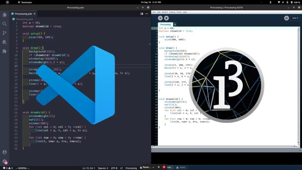Click the battery 100% indicator
The width and height of the screenshot is (302, 170).
pos(295,2)
